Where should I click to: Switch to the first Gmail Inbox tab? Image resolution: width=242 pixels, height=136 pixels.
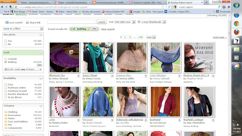coord(36,3)
